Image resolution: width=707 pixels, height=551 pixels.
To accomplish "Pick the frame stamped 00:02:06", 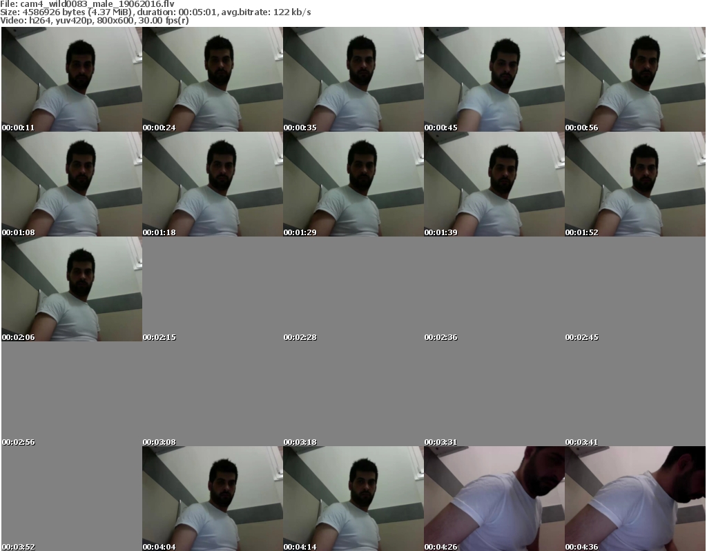I will pos(72,289).
